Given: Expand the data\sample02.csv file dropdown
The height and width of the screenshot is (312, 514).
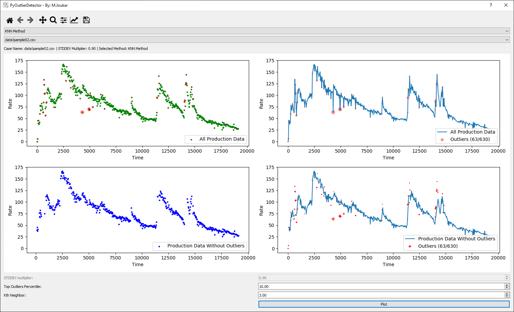Looking at the screenshot, I should [x=256, y=40].
